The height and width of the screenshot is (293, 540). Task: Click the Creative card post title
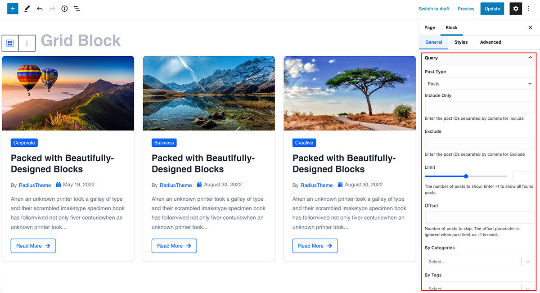pyautogui.click(x=344, y=163)
